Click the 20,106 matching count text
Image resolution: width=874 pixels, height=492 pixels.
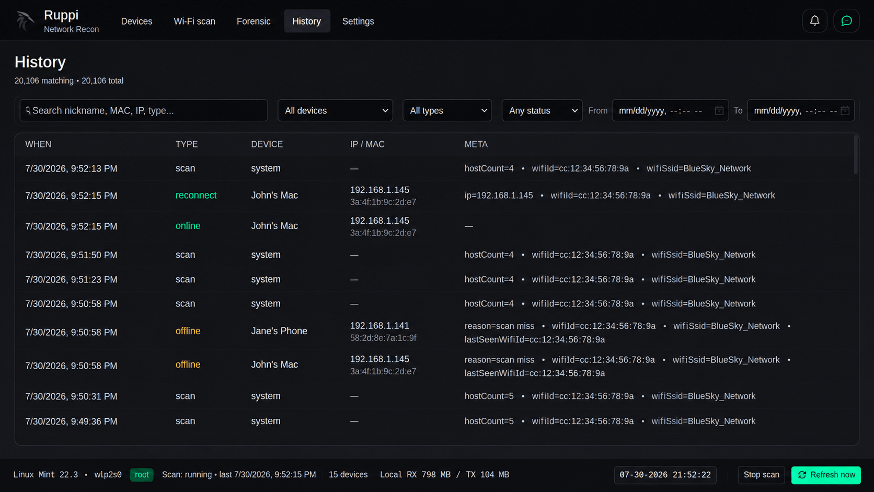(x=44, y=81)
